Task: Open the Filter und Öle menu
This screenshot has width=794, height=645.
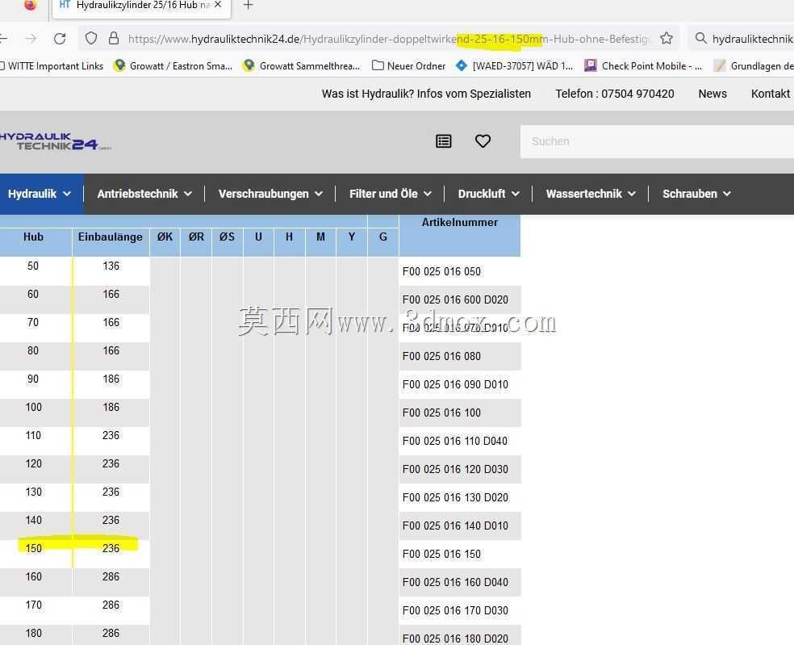Action: [x=391, y=194]
